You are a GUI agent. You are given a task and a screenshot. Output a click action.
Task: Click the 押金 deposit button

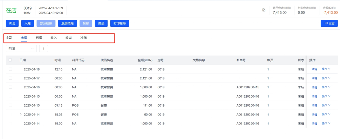[x=12, y=23]
